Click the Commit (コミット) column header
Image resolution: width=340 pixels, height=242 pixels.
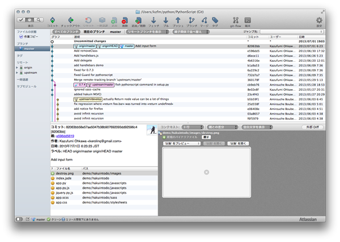tap(258, 37)
